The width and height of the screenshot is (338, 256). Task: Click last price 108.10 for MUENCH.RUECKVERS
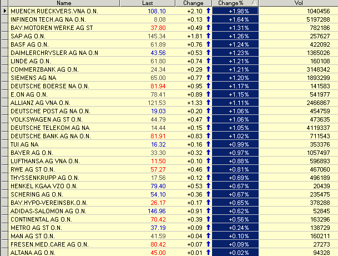pyautogui.click(x=157, y=11)
